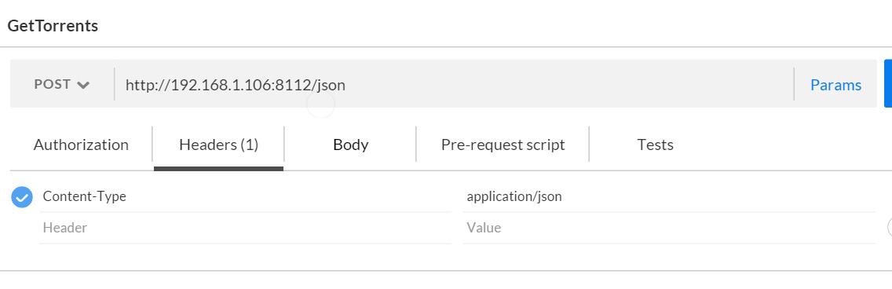Open the Tests tab
The height and width of the screenshot is (289, 892).
coord(655,144)
